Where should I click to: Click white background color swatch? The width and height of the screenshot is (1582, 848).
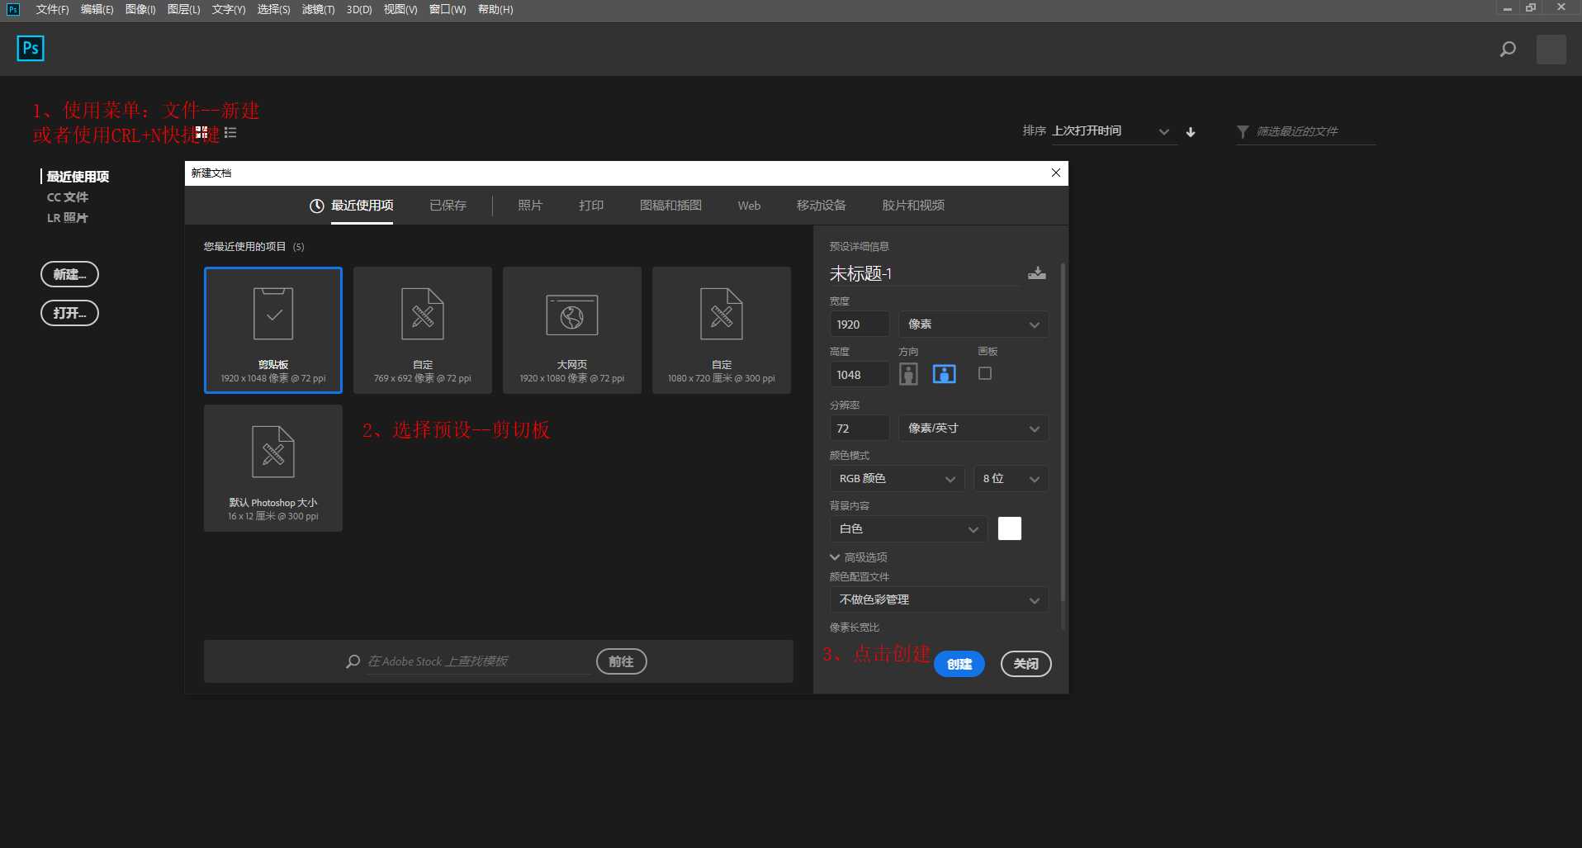coord(1010,528)
